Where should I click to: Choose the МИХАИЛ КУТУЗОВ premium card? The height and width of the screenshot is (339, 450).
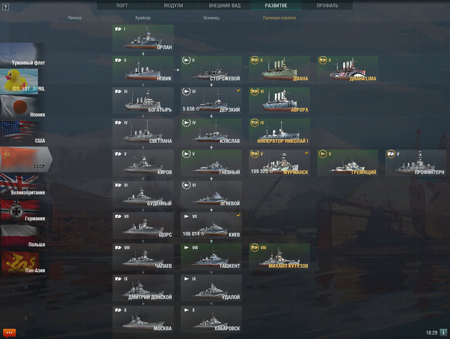point(280,257)
